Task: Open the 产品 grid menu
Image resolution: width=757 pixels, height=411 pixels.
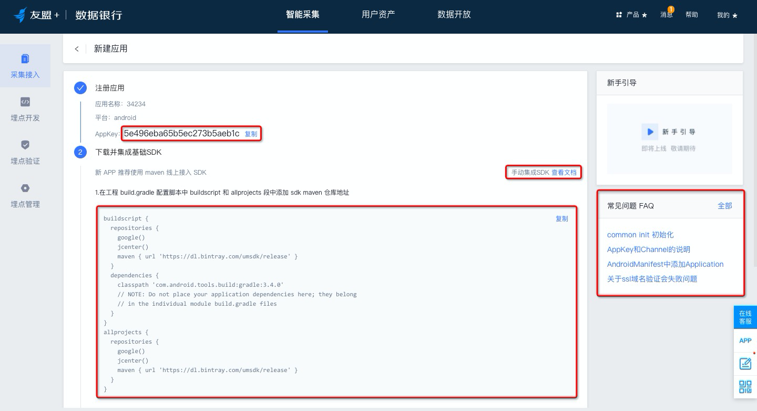Action: click(631, 15)
